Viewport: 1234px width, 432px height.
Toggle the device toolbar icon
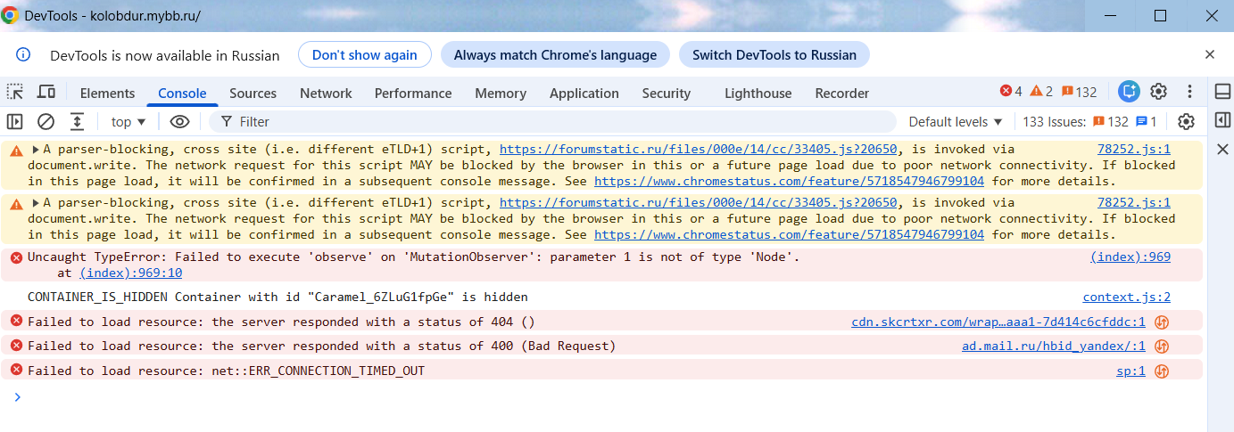point(46,92)
